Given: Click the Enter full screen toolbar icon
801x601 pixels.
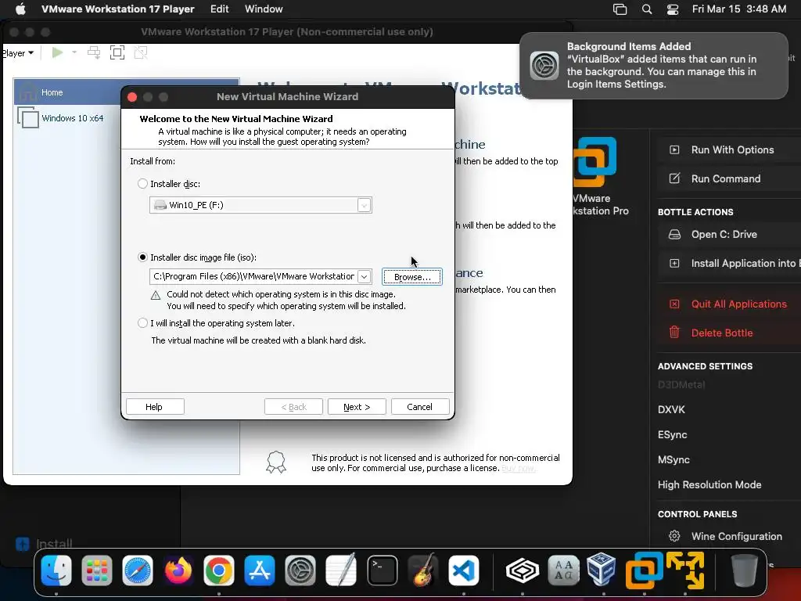Looking at the screenshot, I should coord(117,52).
